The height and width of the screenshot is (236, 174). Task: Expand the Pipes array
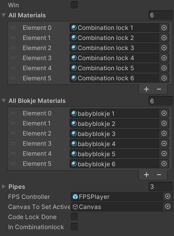tap(4, 186)
